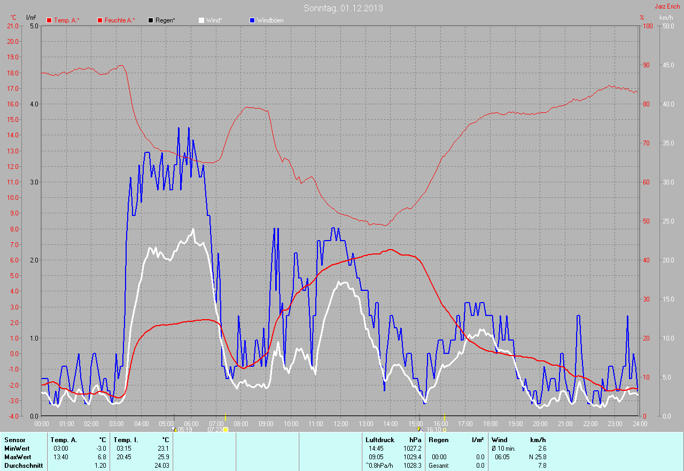Click the Sonntag, 01.12.2013 chart title
This screenshot has height=471, width=684.
[x=343, y=8]
